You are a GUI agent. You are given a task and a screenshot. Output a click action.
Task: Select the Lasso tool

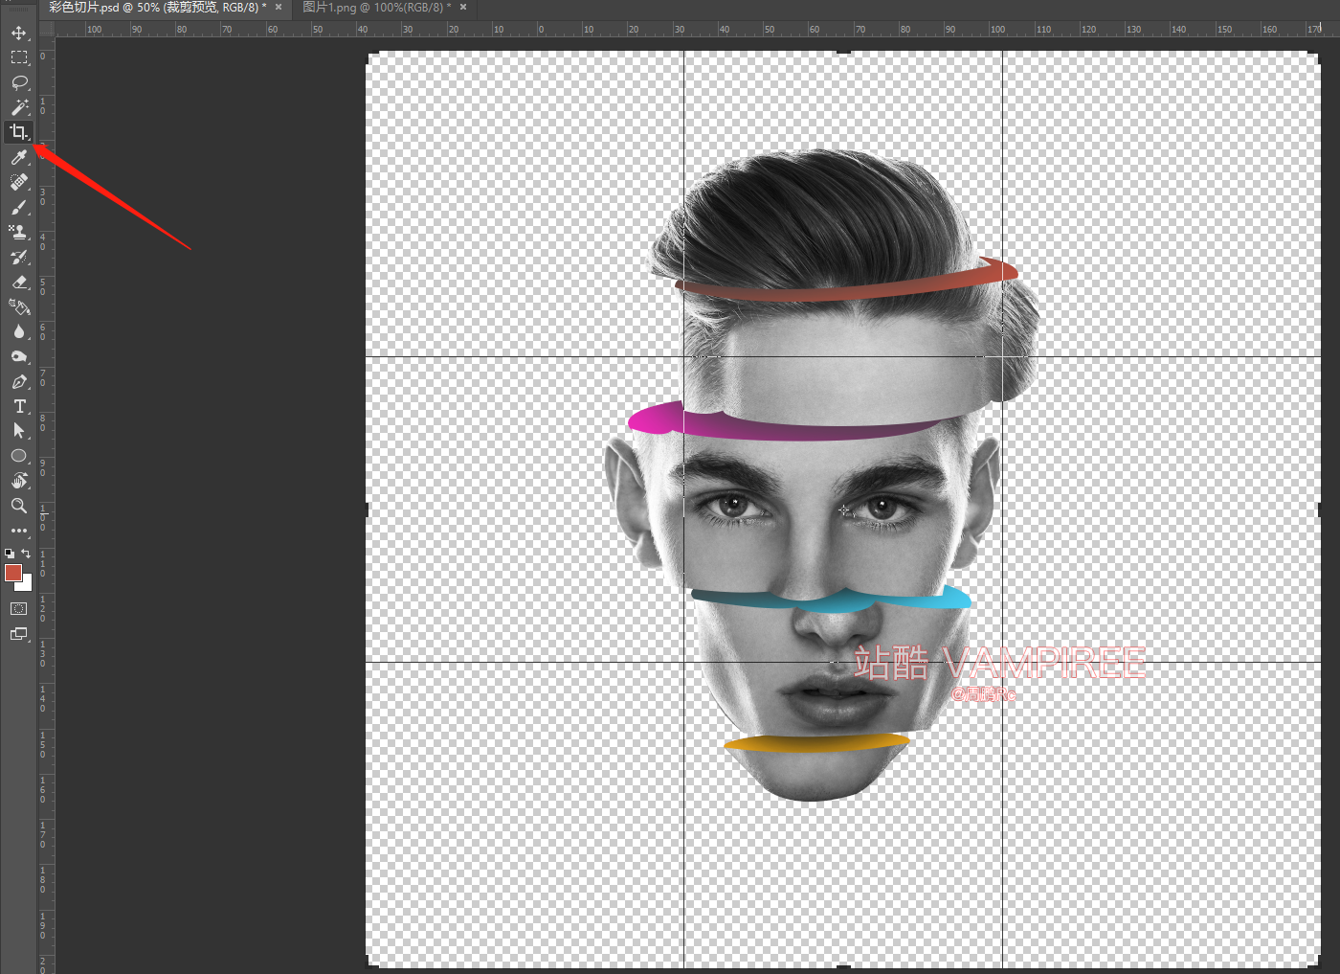[18, 82]
